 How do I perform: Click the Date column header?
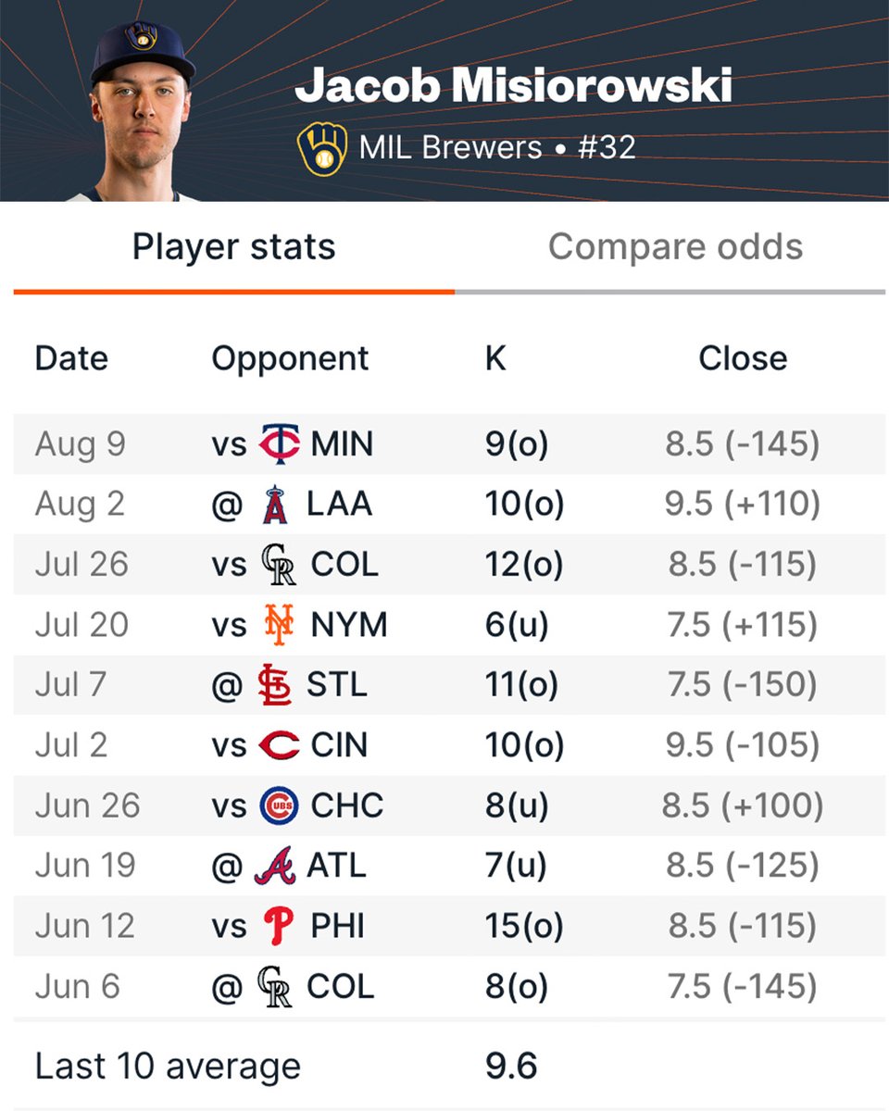coord(71,358)
